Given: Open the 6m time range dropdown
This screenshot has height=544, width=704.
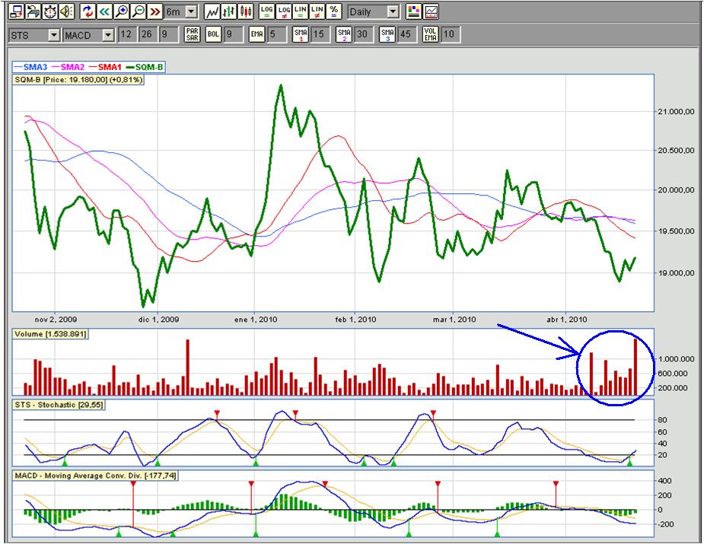Looking at the screenshot, I should pyautogui.click(x=190, y=12).
